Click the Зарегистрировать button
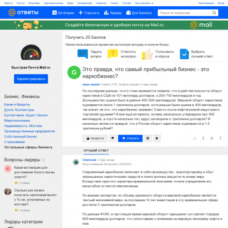 tap(31, 79)
